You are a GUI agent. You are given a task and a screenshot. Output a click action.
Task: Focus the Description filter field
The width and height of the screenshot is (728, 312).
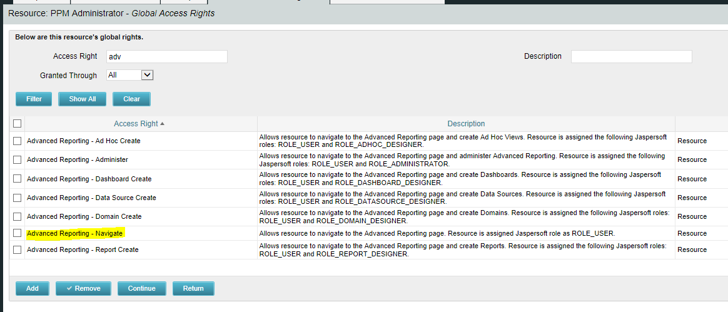pyautogui.click(x=632, y=57)
